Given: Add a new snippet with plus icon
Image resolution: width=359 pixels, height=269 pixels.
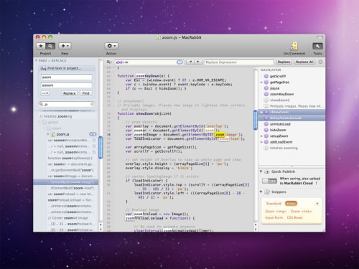Looking at the screenshot, I should (317, 204).
